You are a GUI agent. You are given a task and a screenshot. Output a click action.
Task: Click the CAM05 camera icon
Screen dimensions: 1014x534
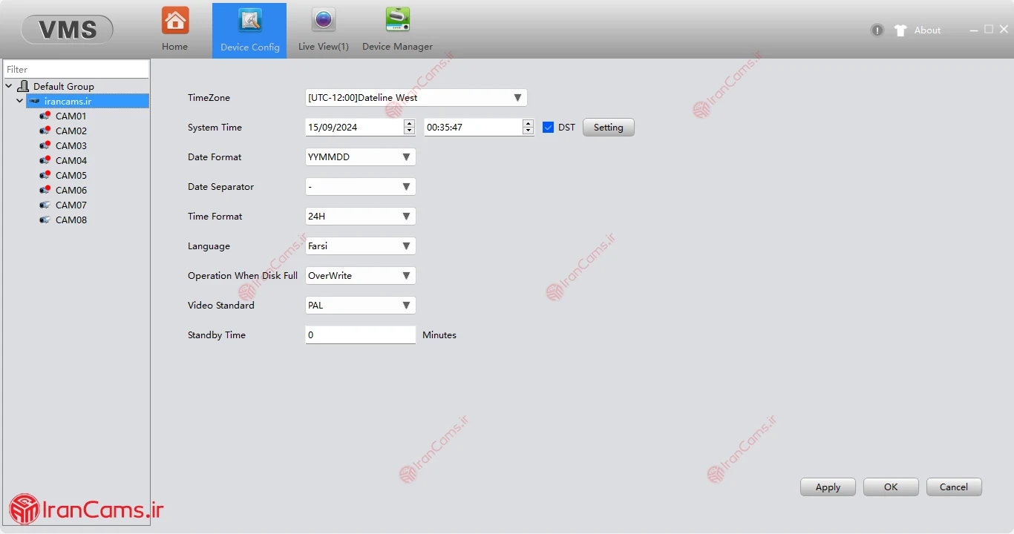[x=45, y=175]
